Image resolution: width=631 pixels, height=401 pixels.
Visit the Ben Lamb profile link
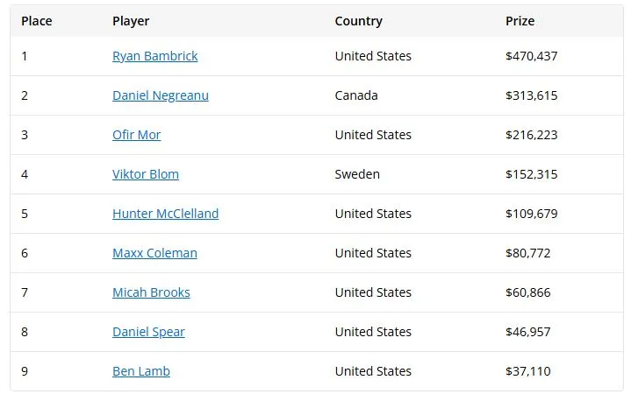tap(140, 371)
